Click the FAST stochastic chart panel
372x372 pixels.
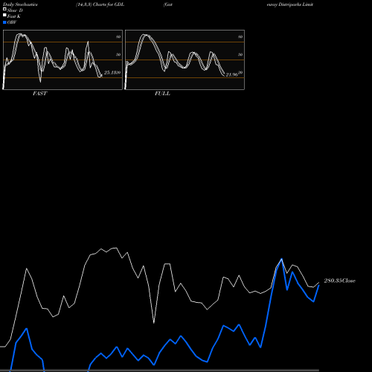click(x=62, y=60)
